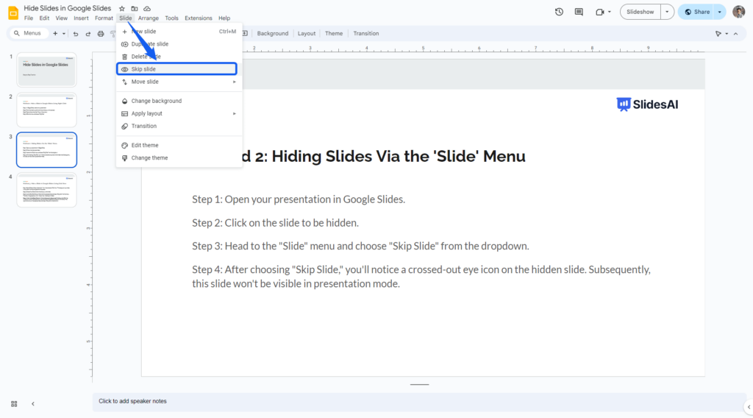This screenshot has width=753, height=418.
Task: Choose Change theme menu item
Action: (179, 157)
